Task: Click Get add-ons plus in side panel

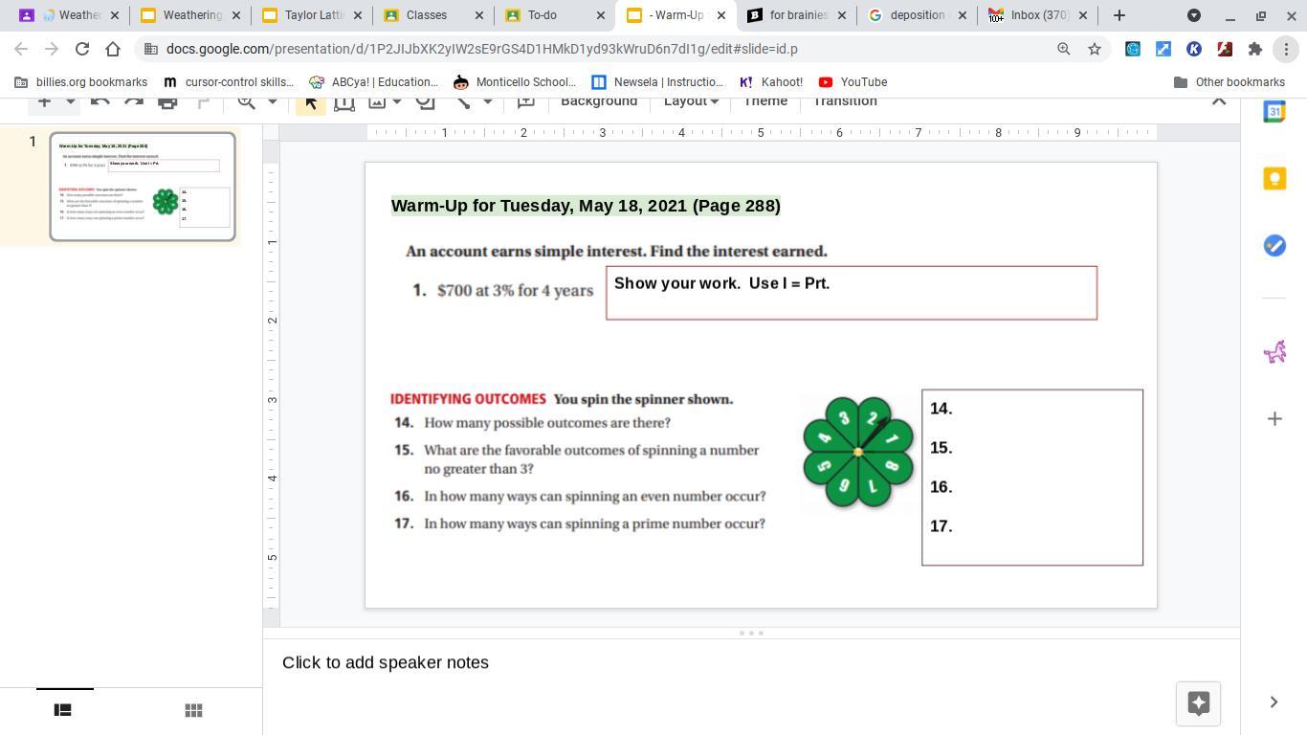Action: [x=1274, y=418]
